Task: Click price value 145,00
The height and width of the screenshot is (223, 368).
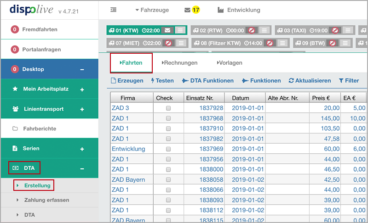Action: click(330, 118)
